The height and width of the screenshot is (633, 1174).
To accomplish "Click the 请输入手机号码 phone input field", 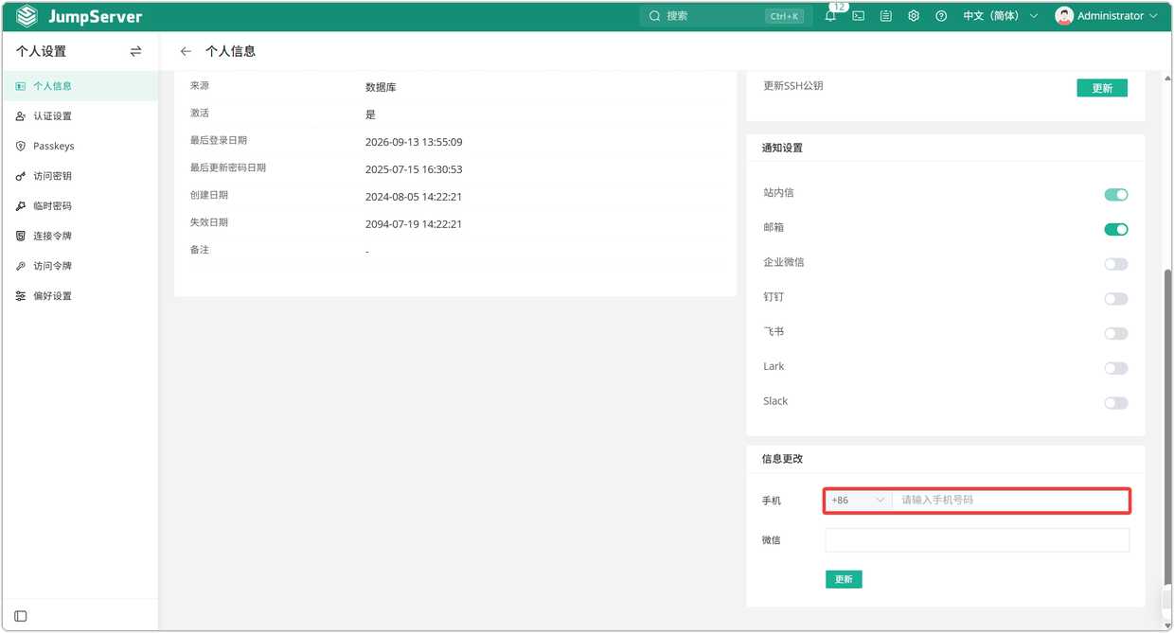I will click(x=1010, y=501).
